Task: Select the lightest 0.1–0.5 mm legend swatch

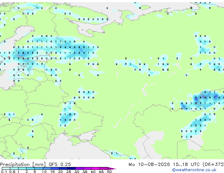Action: [x=6, y=168]
